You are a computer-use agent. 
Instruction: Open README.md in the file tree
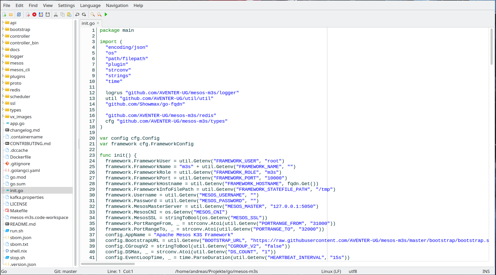click(23, 224)
